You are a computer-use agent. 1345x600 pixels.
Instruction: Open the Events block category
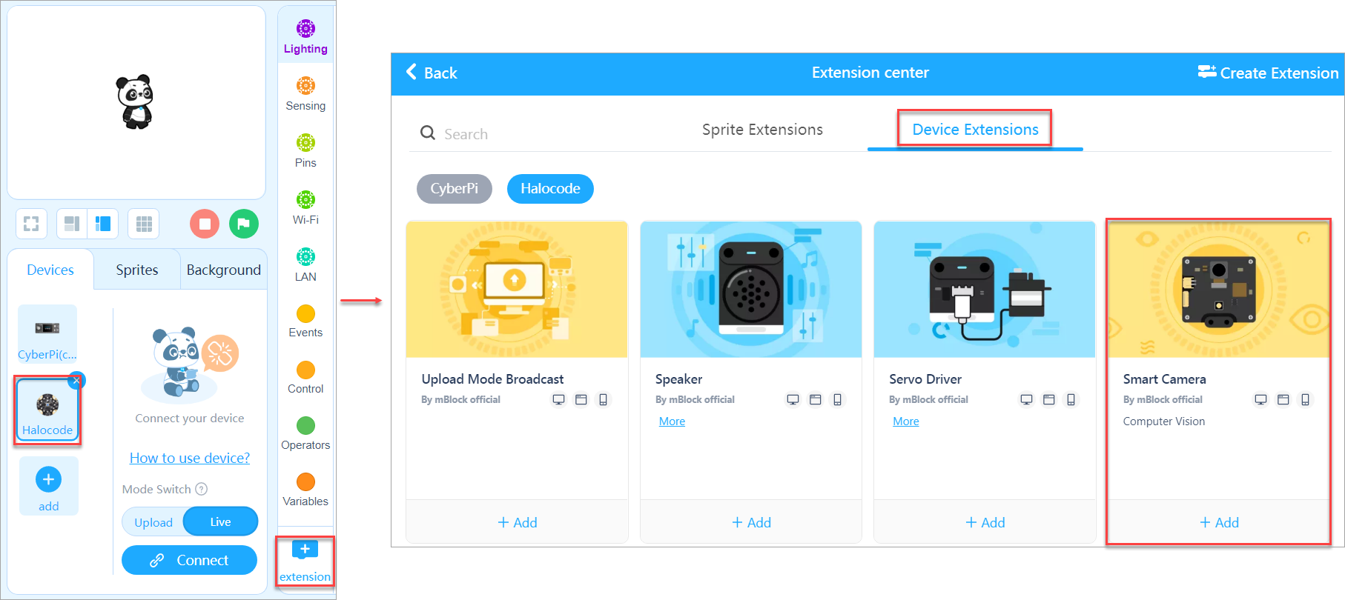click(x=305, y=321)
